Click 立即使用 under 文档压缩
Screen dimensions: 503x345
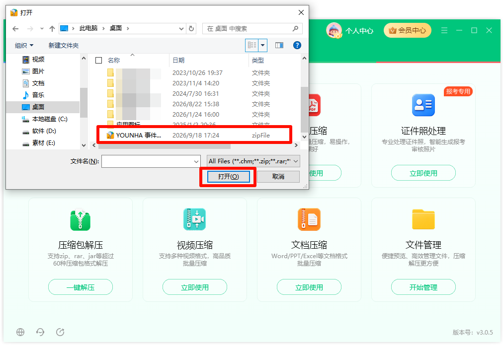click(x=309, y=287)
